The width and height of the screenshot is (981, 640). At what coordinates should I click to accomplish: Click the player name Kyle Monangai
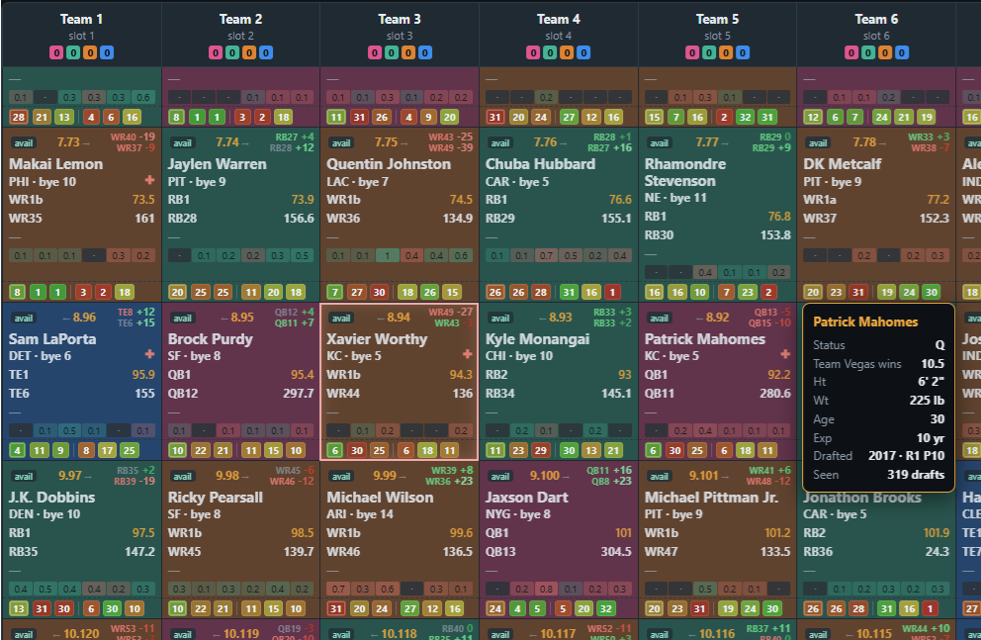pos(537,339)
